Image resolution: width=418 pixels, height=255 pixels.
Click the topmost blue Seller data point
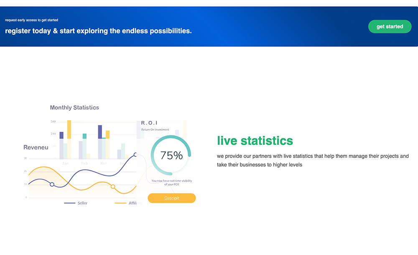point(135,154)
